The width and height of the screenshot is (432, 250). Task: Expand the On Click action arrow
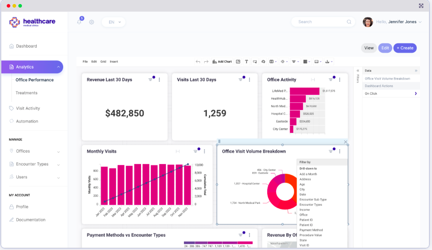tap(415, 93)
